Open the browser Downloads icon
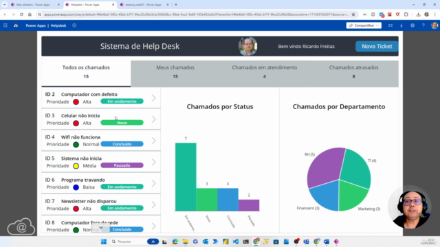This screenshot has height=247, width=440. point(418,14)
